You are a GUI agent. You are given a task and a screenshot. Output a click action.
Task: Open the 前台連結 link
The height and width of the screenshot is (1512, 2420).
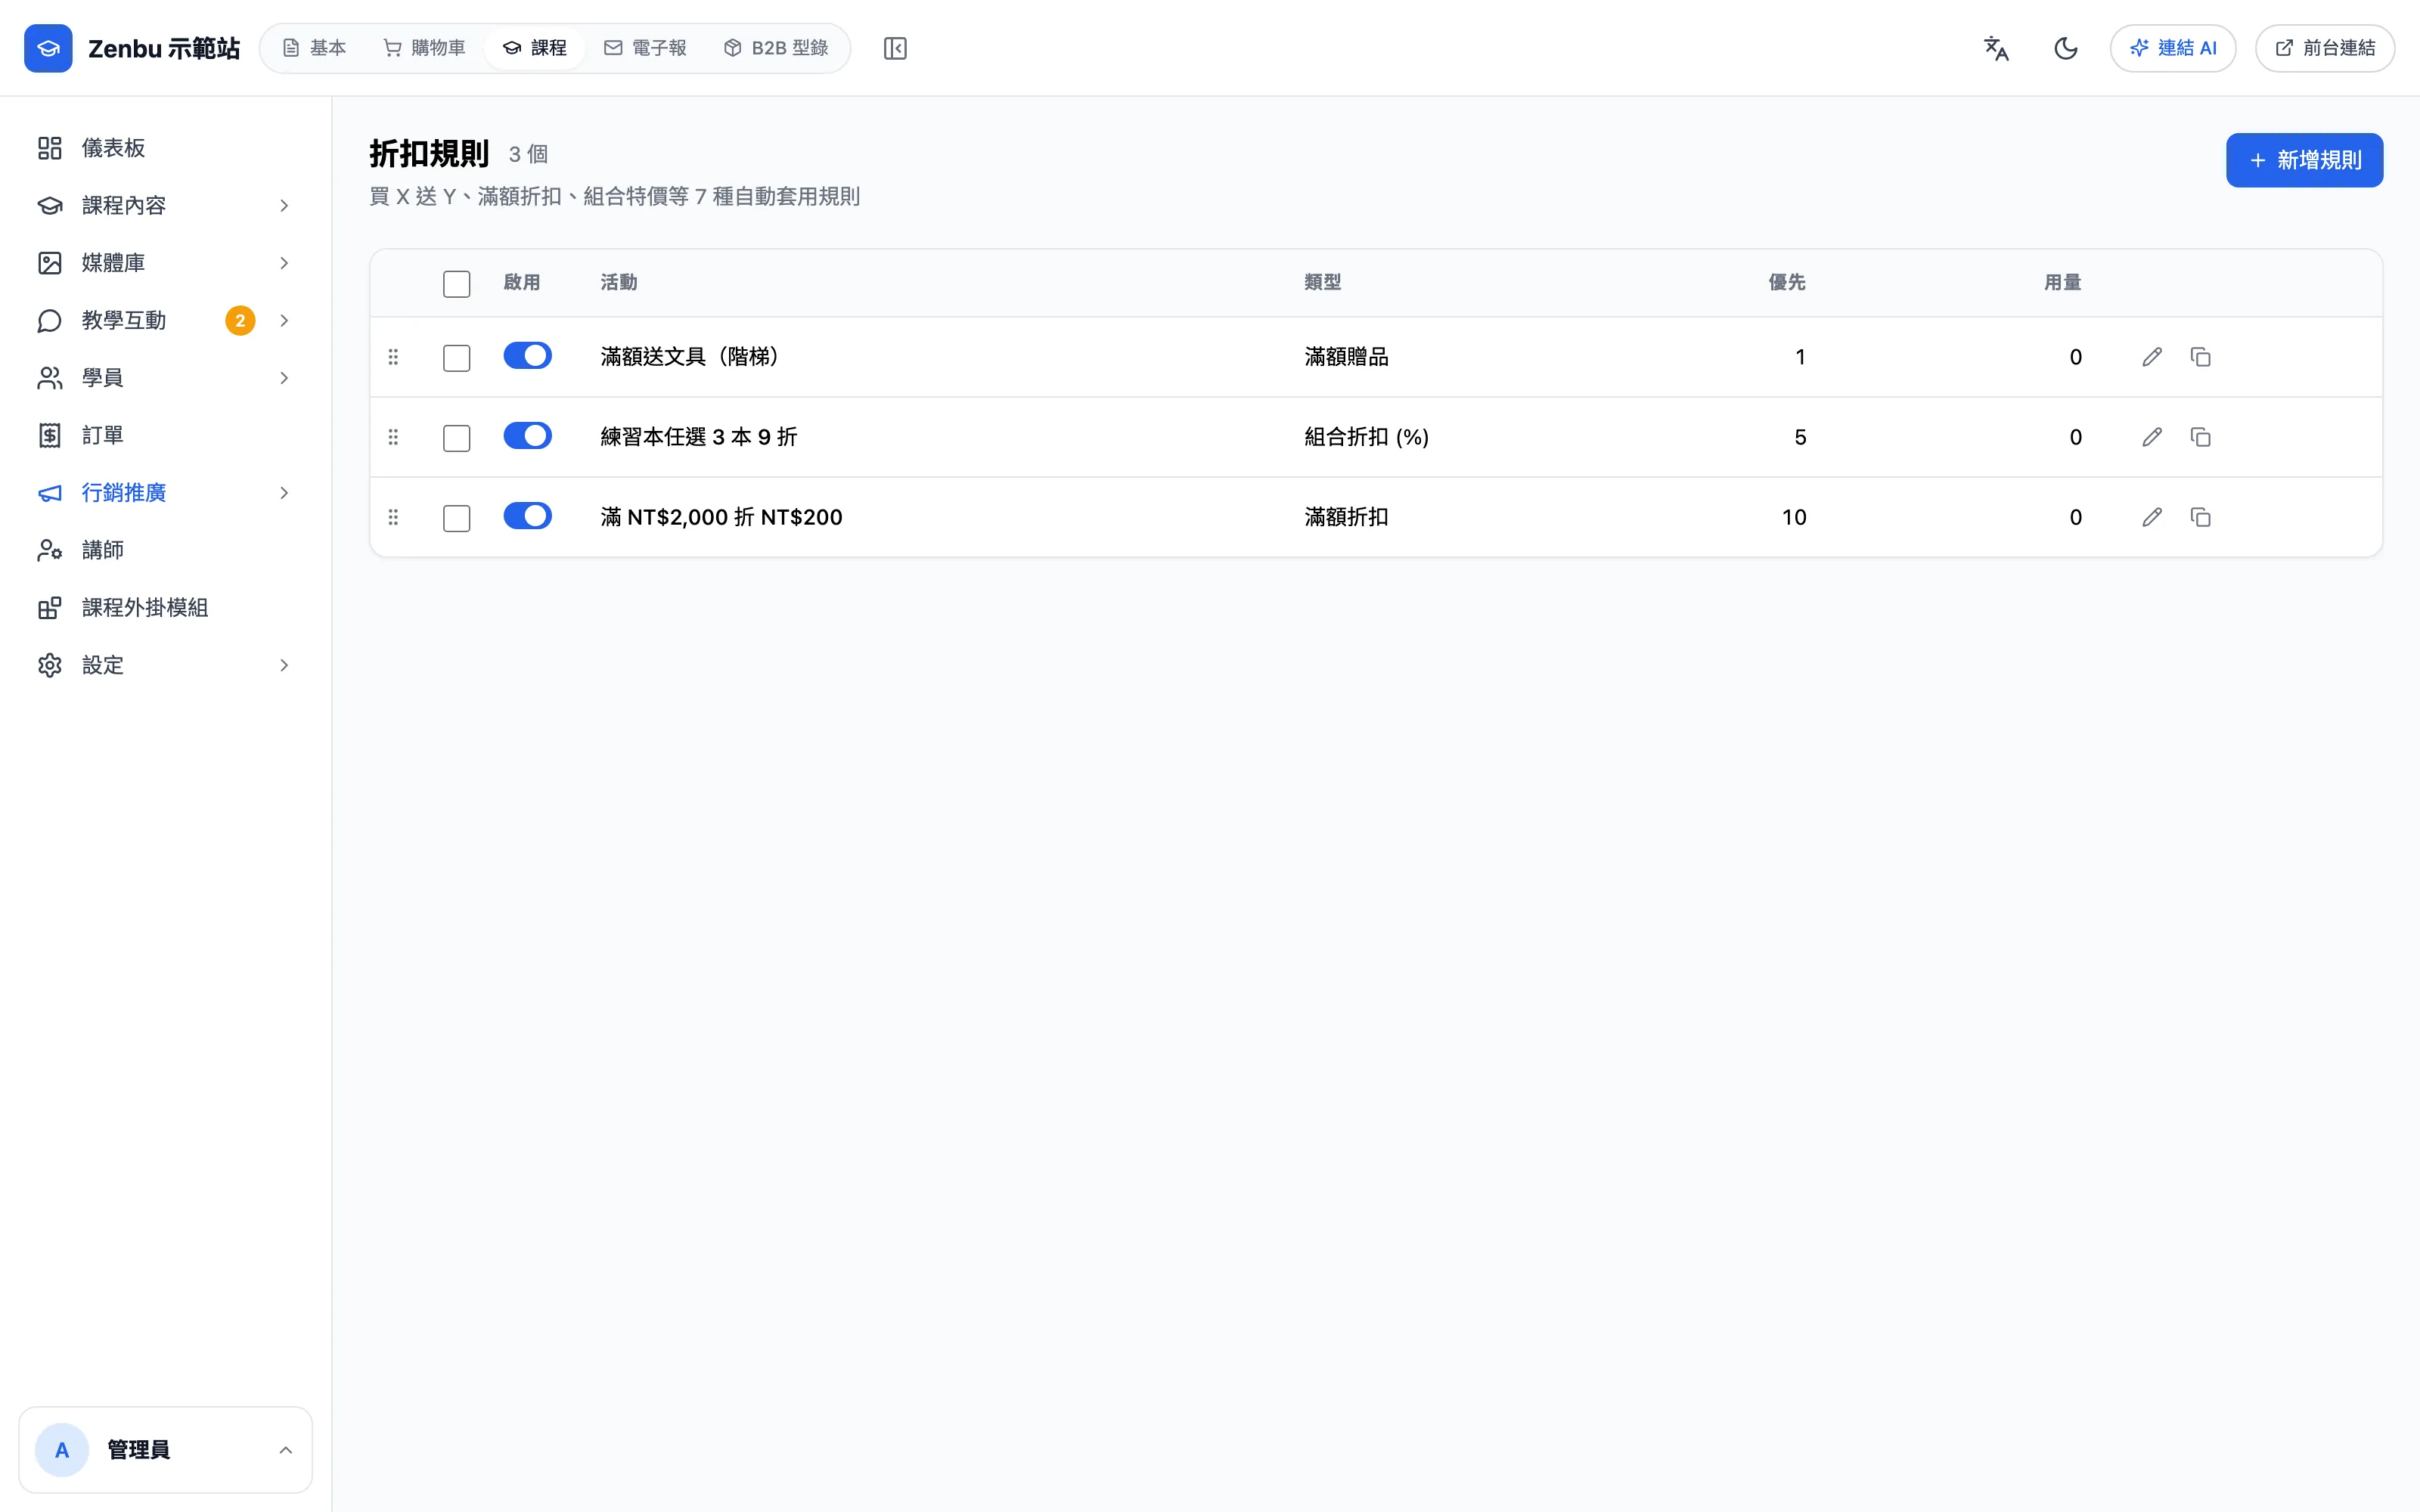[x=2325, y=48]
